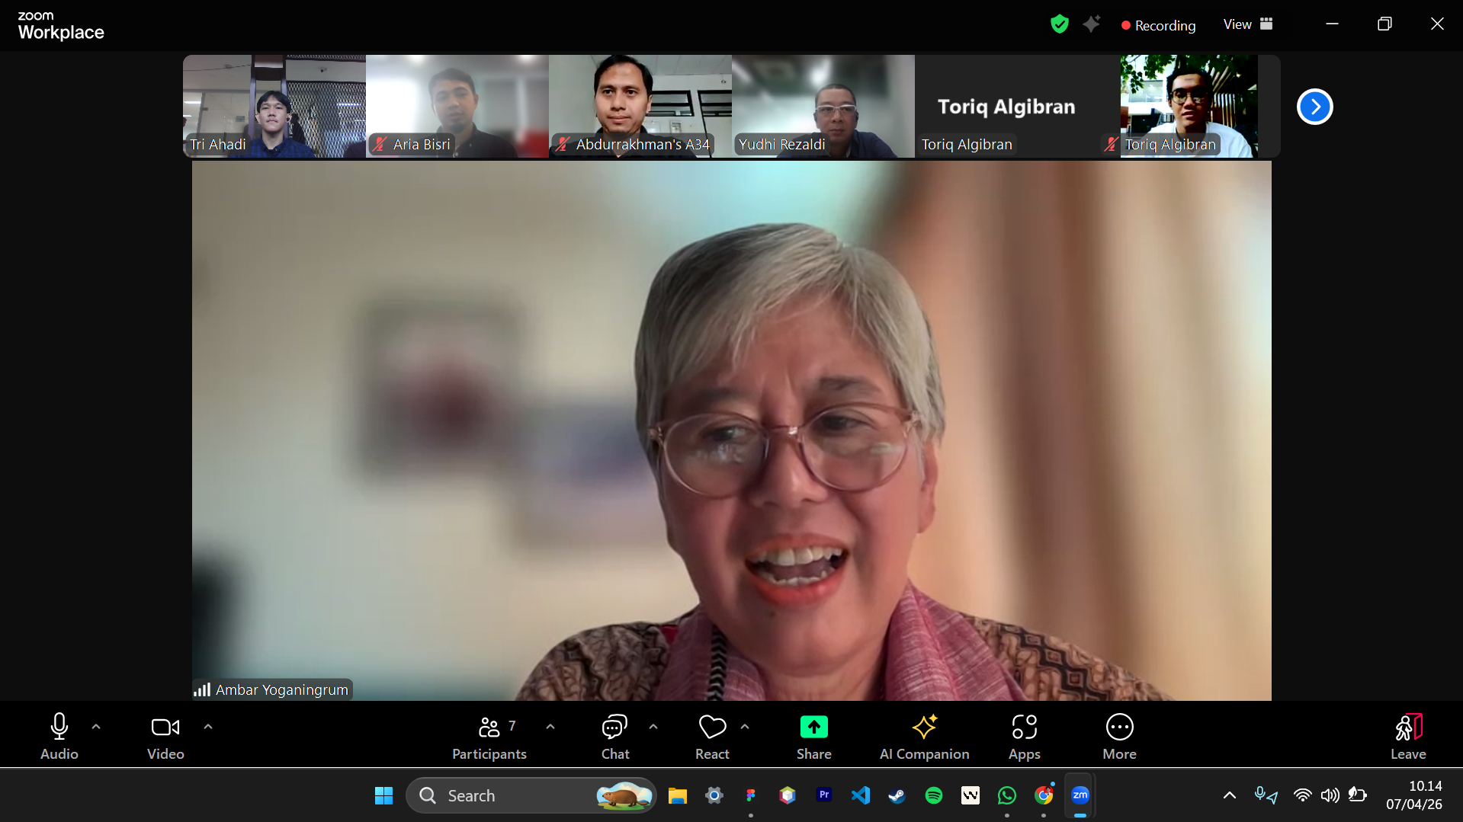This screenshot has height=822, width=1463.
Task: Select Abdurrakhman's A34 video thumbnail
Action: coord(640,106)
